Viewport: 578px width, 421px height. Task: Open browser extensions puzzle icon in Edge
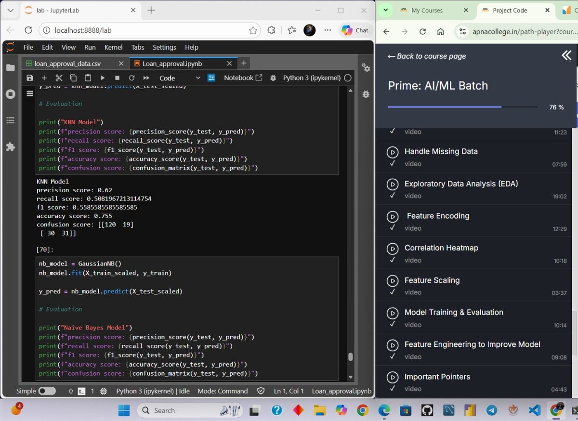271,30
